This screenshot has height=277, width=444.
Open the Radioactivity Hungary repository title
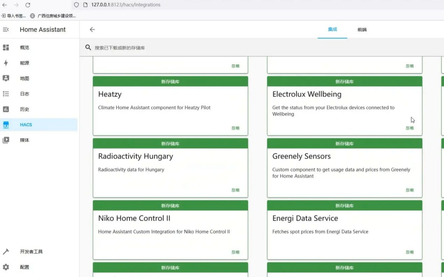pyautogui.click(x=136, y=156)
